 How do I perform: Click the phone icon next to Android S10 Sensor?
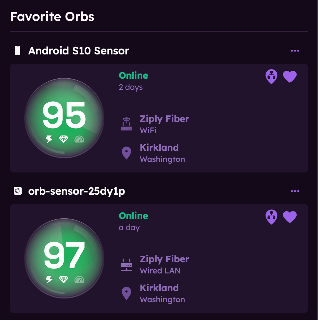pos(18,50)
